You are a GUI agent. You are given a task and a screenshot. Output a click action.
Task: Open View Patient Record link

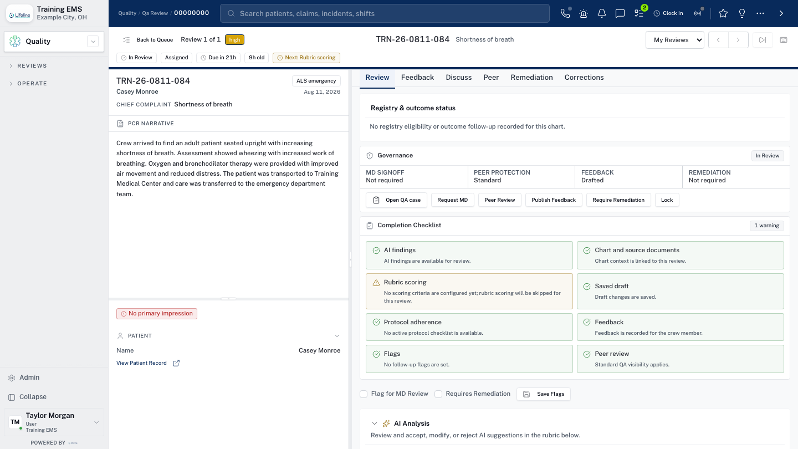pyautogui.click(x=141, y=363)
